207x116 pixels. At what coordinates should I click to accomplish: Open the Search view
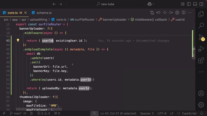201,25
